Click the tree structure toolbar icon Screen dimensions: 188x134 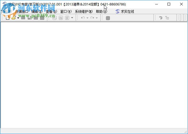click(167, 18)
